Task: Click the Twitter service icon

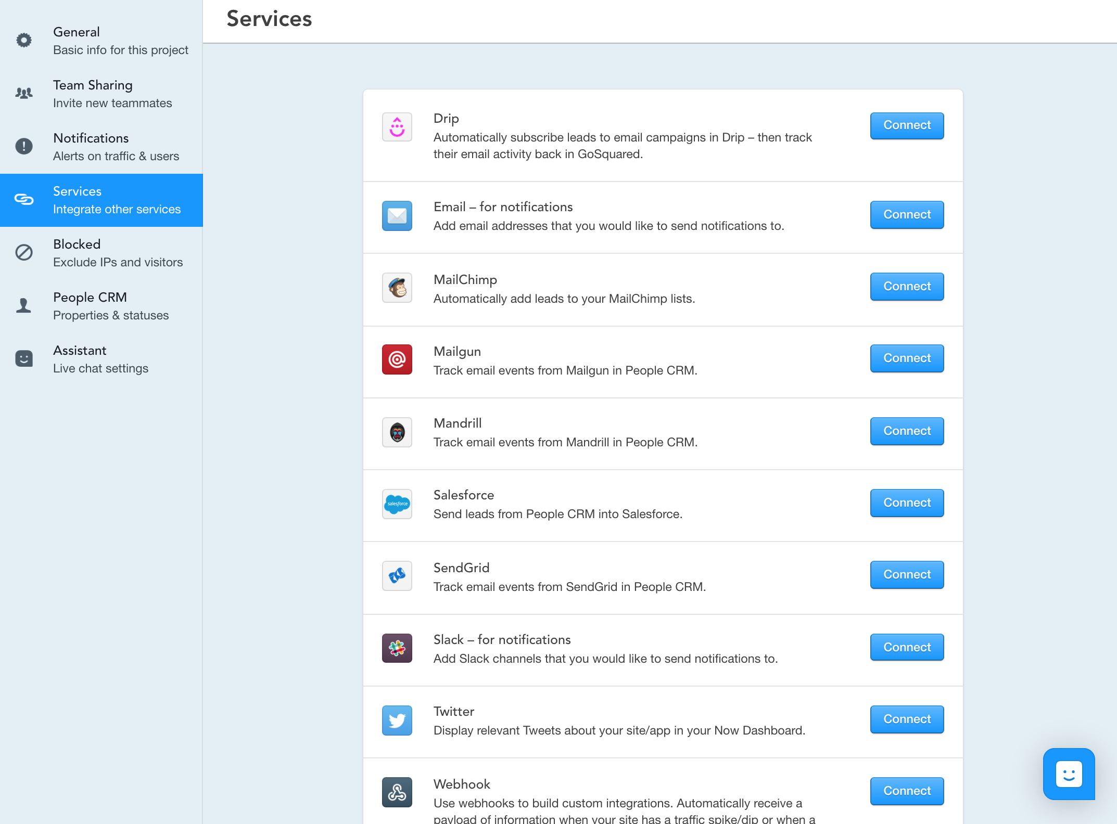Action: [396, 721]
